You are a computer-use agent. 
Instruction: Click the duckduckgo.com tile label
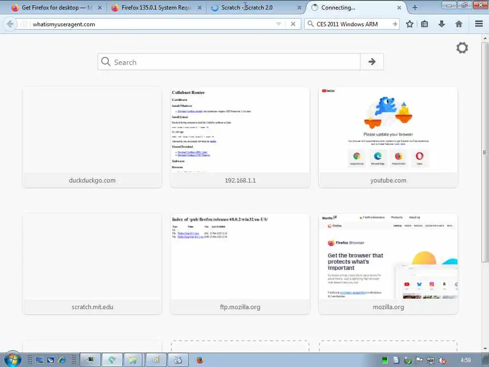[x=92, y=180]
